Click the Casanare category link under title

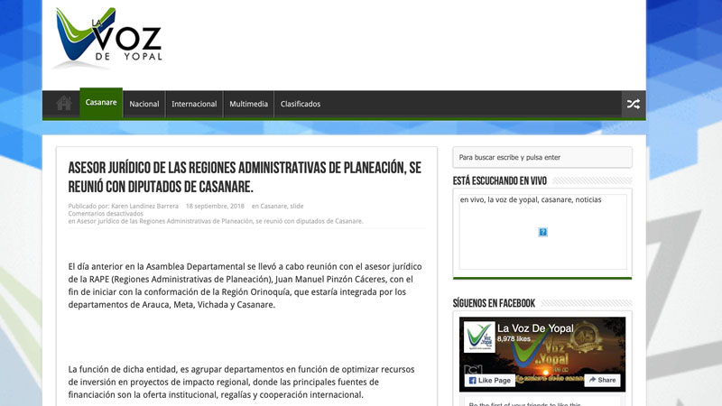[x=273, y=206]
